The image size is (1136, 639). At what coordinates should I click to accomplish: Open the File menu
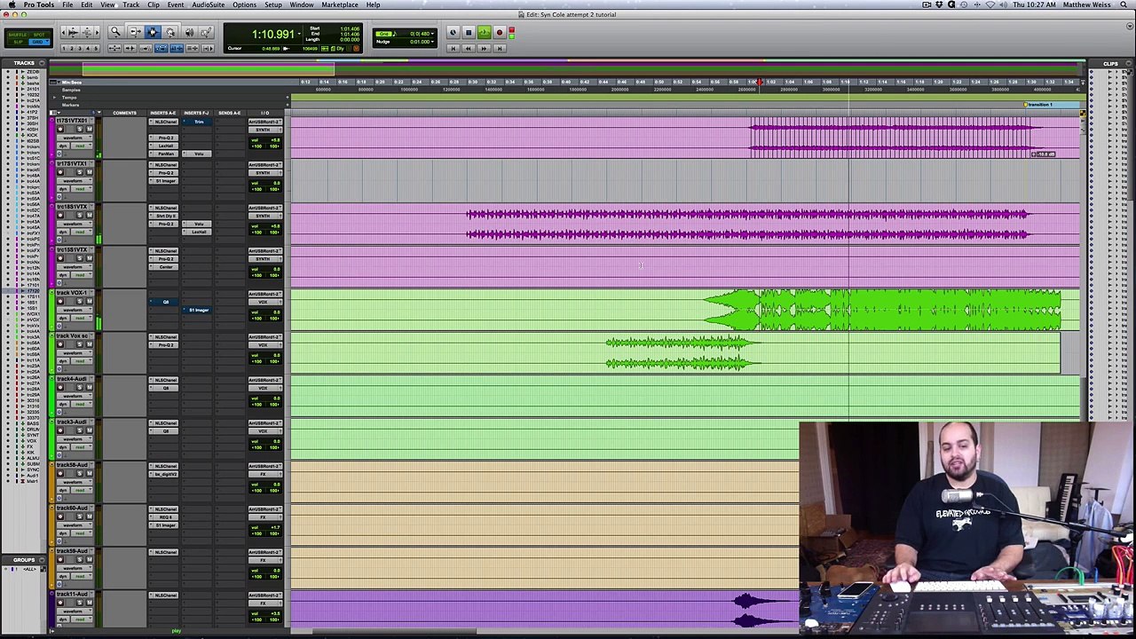[67, 4]
